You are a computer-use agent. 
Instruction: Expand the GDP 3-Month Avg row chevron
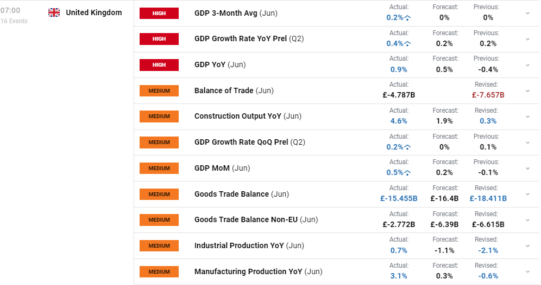point(527,14)
